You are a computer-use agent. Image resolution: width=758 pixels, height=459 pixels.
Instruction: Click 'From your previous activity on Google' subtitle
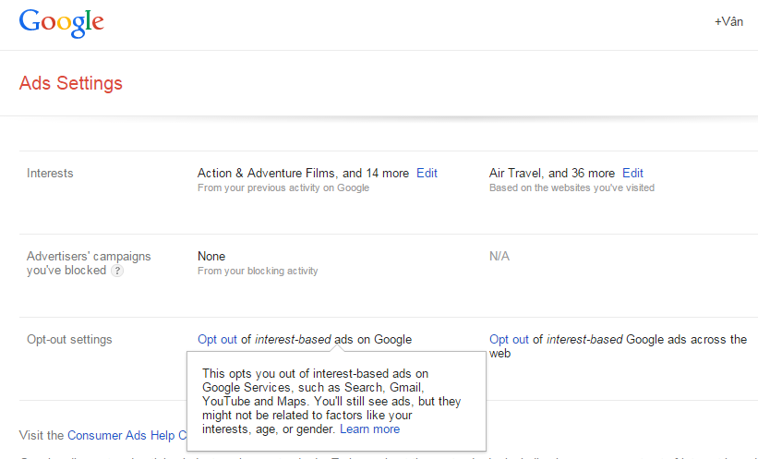(283, 187)
